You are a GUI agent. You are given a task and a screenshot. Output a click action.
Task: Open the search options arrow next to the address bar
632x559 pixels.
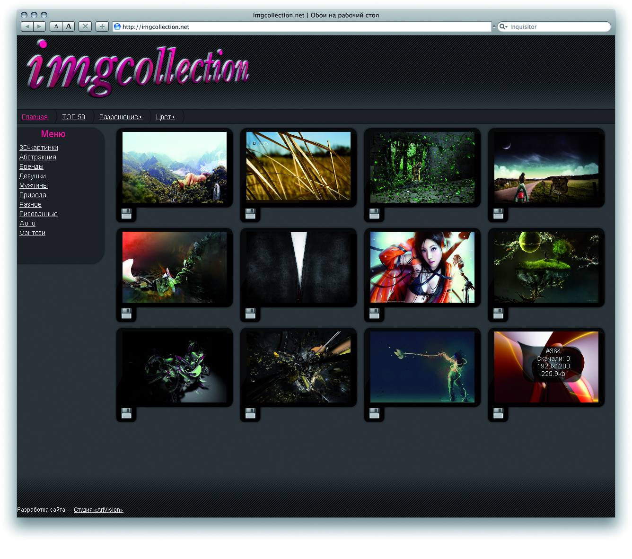coord(494,26)
